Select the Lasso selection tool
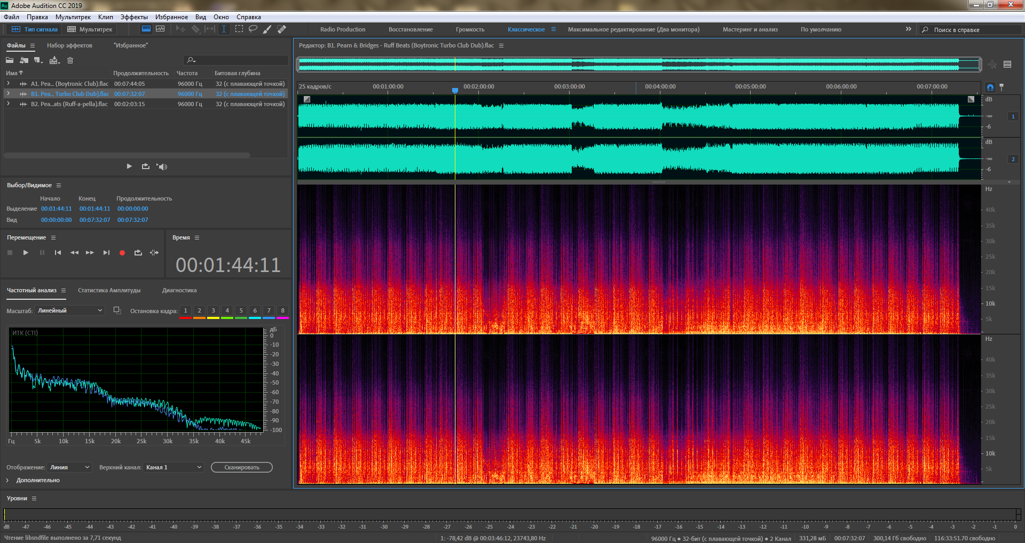The height and width of the screenshot is (543, 1025). (253, 29)
